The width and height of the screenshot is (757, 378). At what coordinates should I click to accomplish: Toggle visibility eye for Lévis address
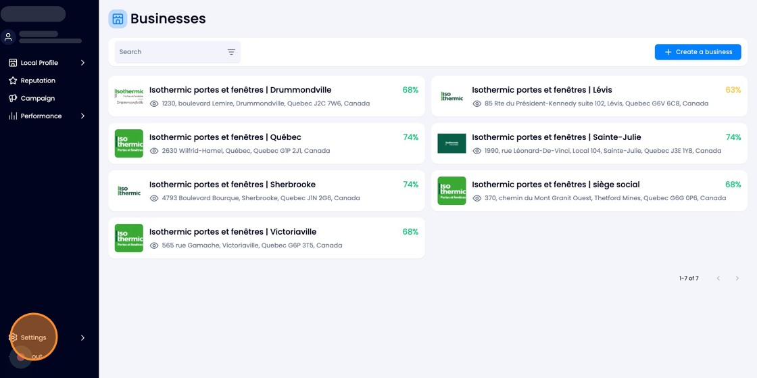tap(477, 103)
